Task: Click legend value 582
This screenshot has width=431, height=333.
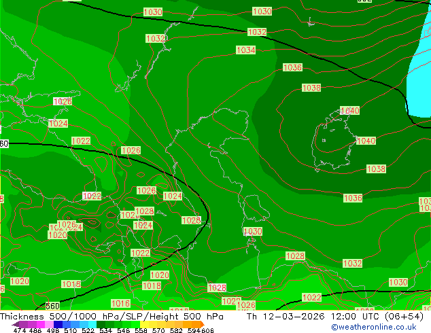Action: pos(176,330)
